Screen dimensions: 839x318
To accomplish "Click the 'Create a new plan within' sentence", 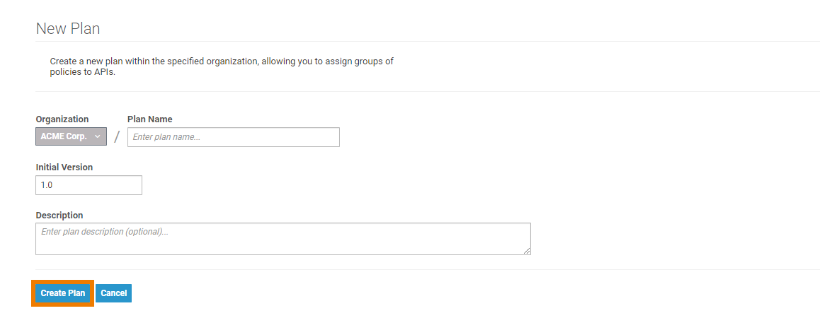I will [x=222, y=61].
